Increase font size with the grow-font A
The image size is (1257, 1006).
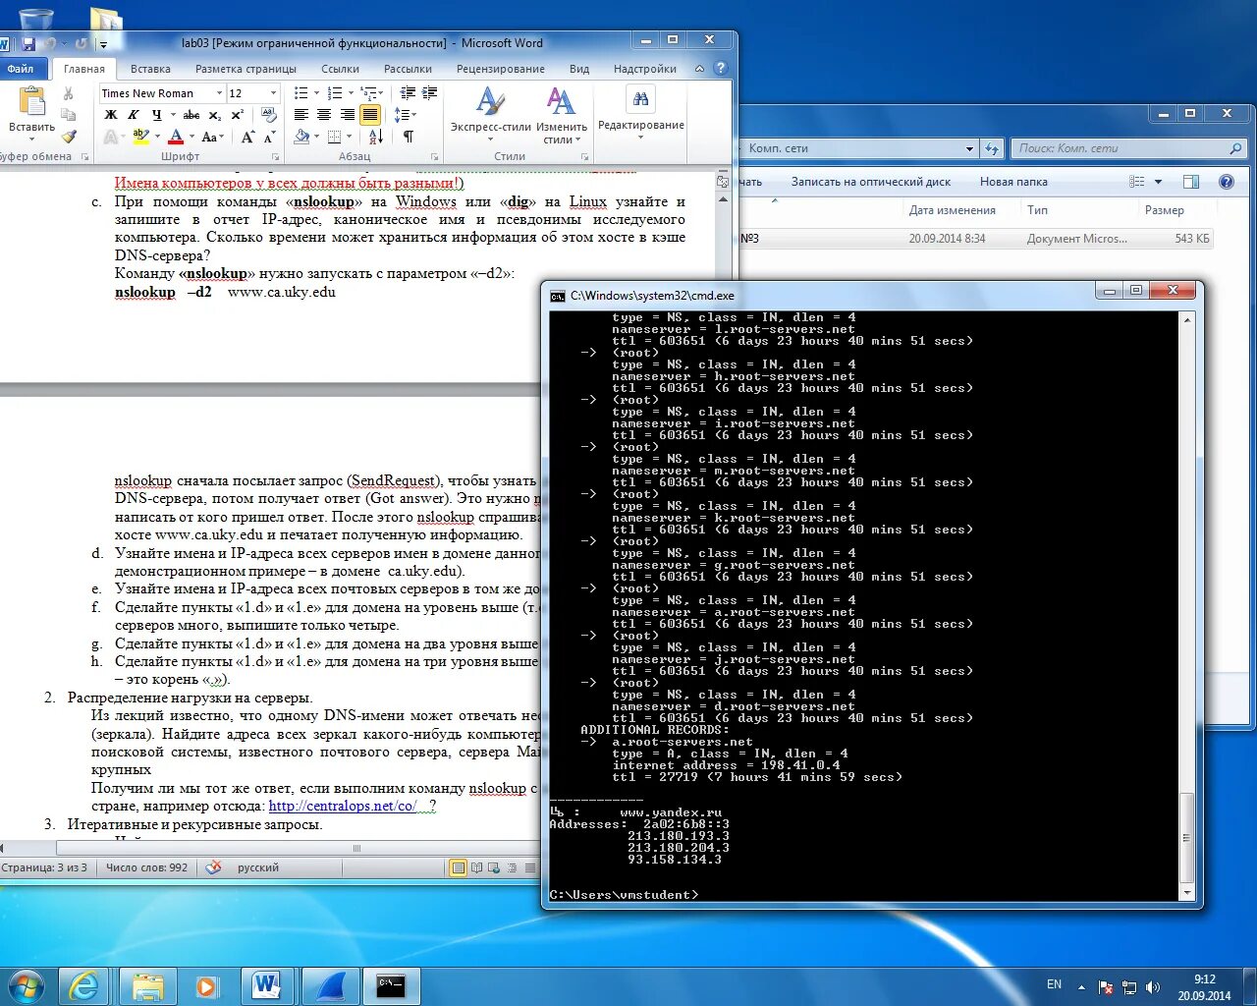coord(246,137)
